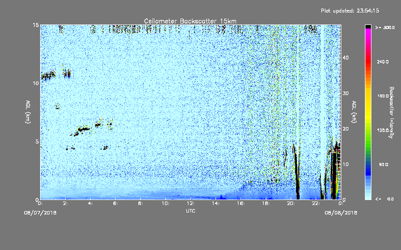Click the "Backscatter Intensity" colorbar title

[391, 112]
